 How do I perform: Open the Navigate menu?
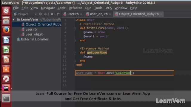pyautogui.click(x=48, y=8)
